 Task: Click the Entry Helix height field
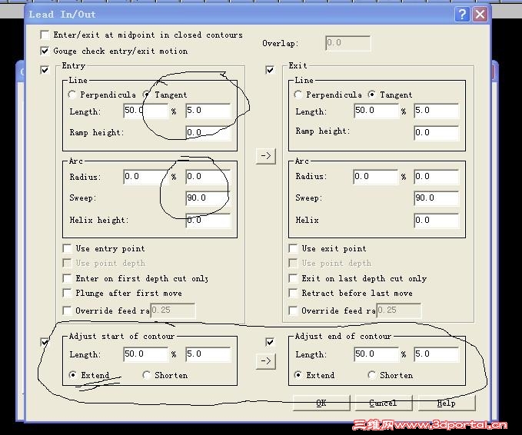point(208,221)
